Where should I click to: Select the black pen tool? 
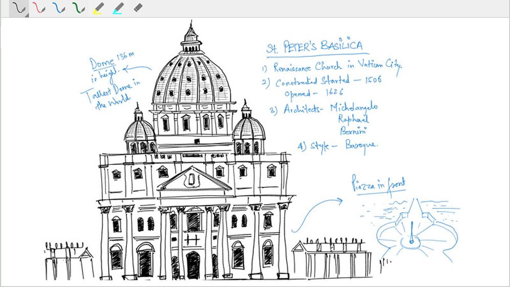(18, 8)
